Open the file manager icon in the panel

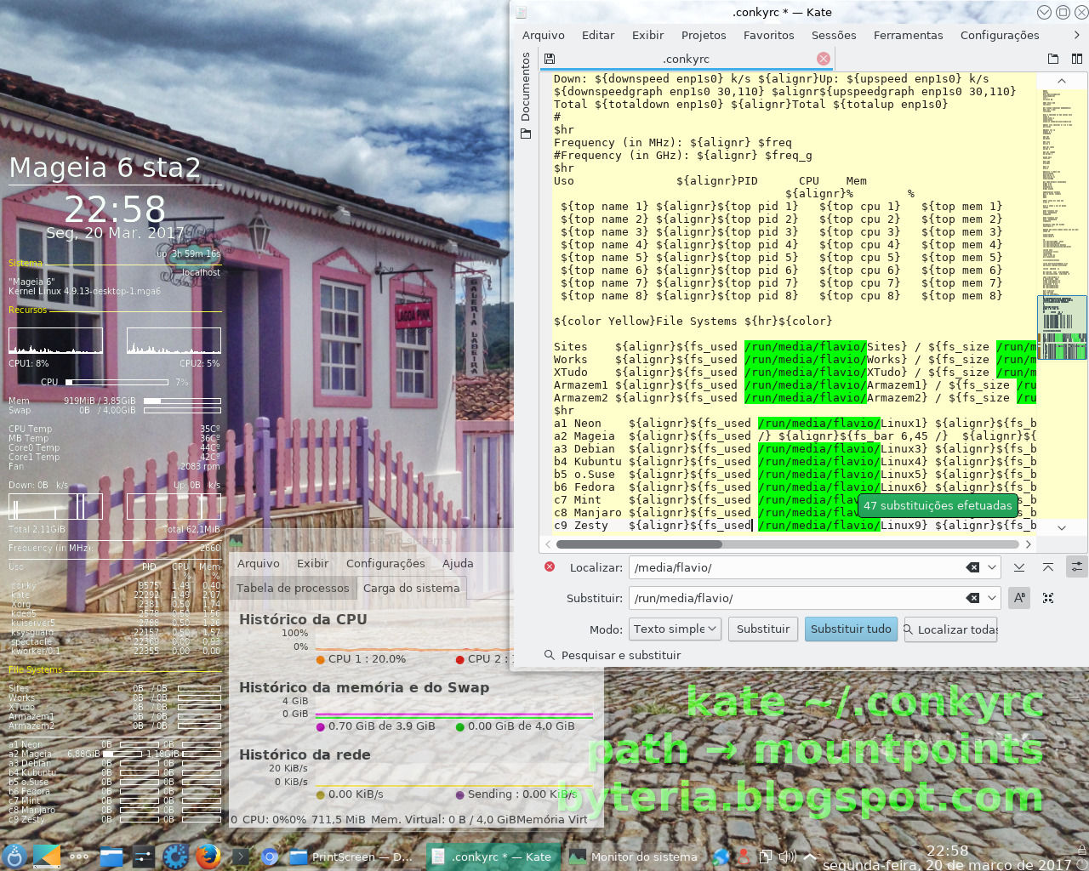pos(111,857)
